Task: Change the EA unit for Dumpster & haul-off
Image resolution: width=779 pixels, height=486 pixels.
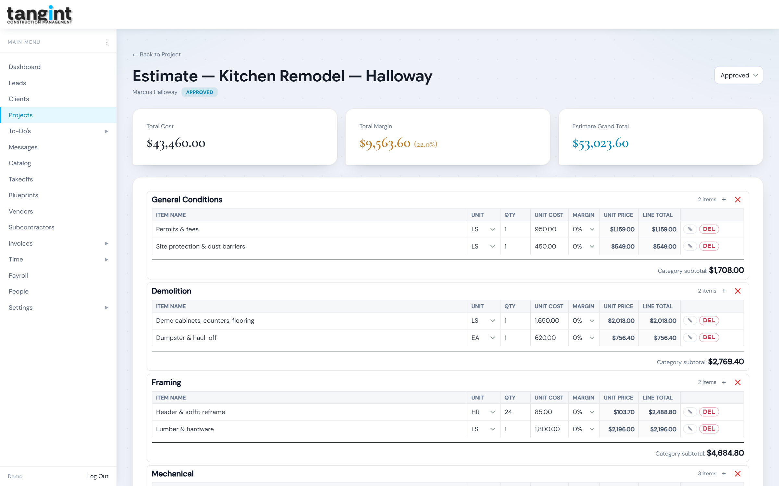Action: [x=483, y=338]
